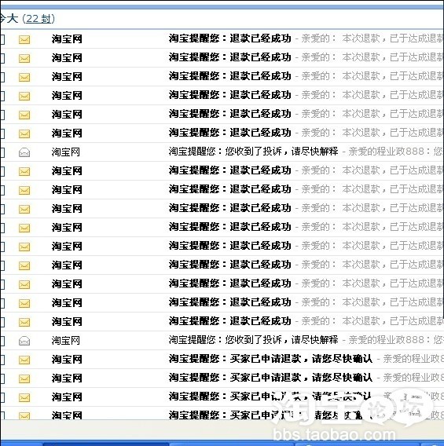Tick checkbox of first 您收到了投诉 email
444x446 pixels.
(x=2, y=152)
